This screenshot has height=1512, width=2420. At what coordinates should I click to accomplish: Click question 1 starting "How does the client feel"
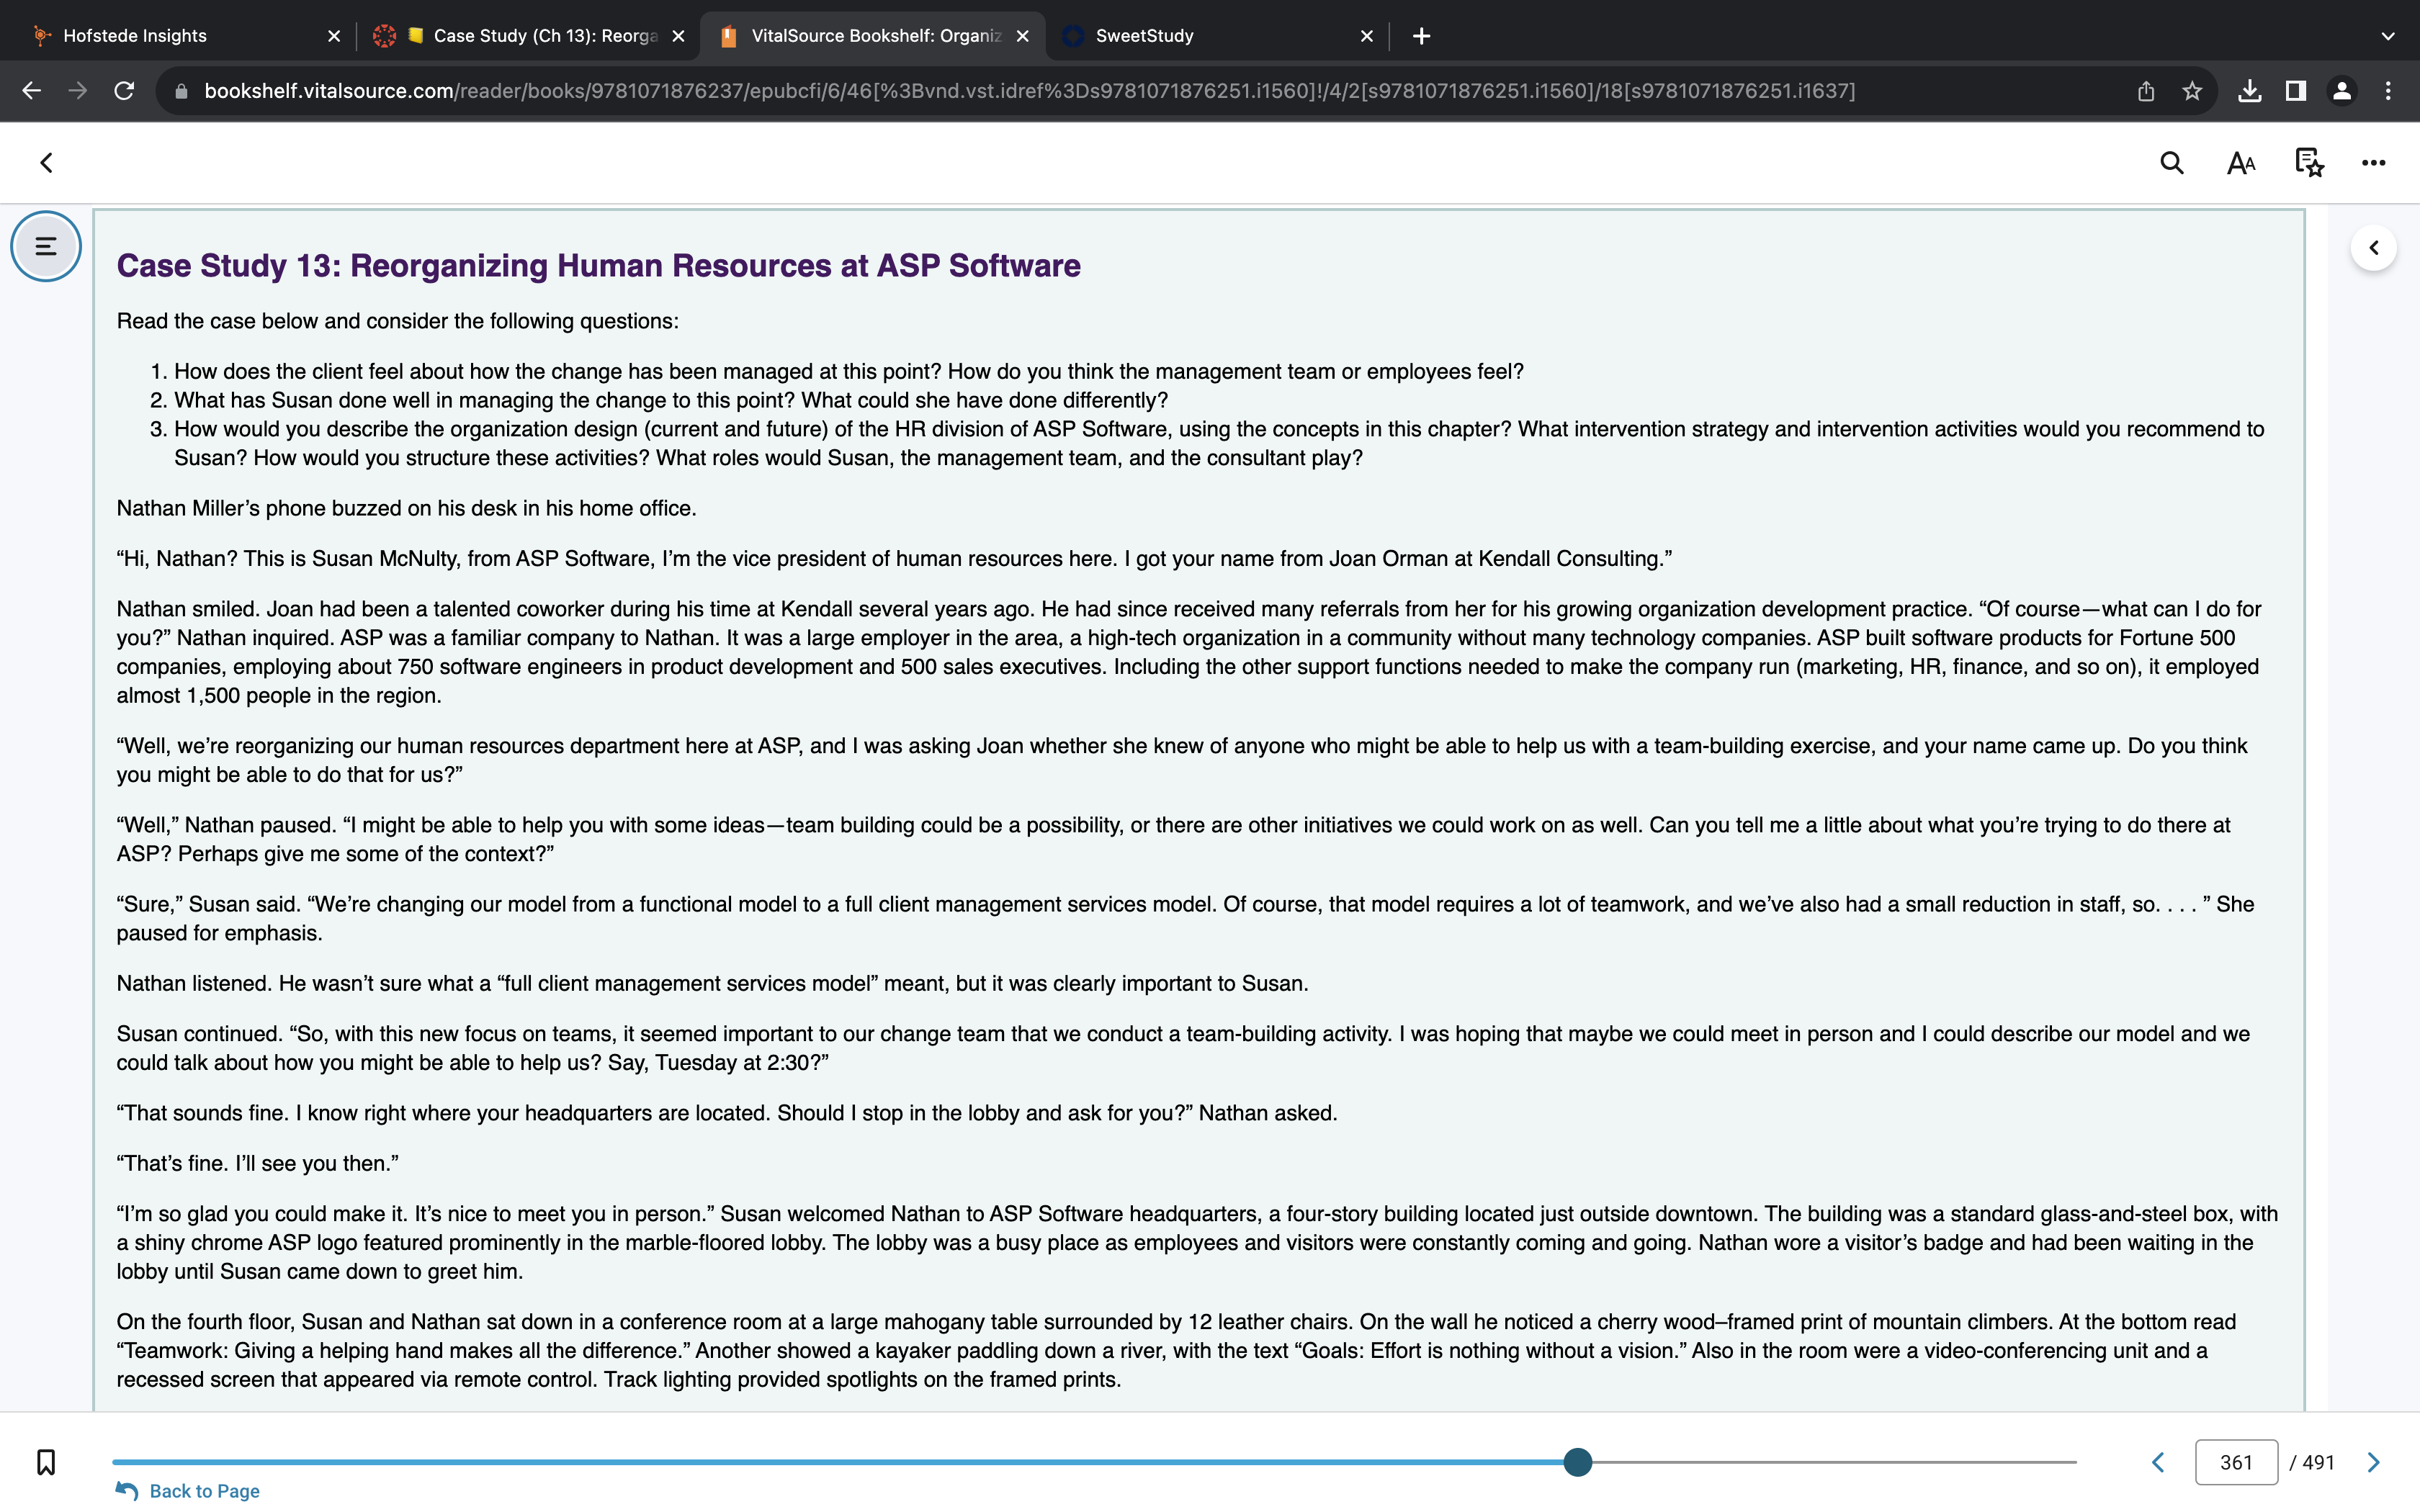(849, 372)
